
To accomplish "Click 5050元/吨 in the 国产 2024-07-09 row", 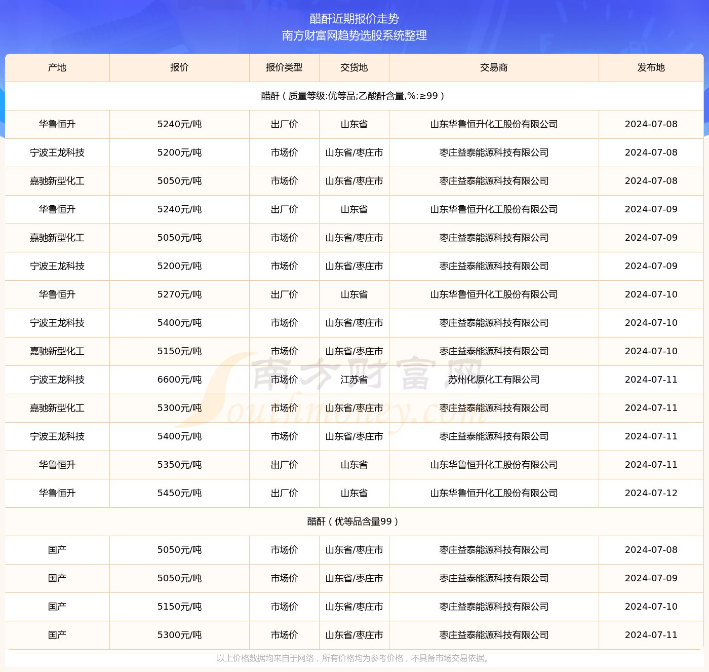I will (179, 578).
